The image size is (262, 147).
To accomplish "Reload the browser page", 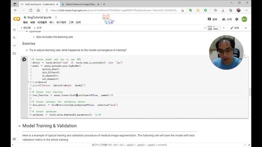I will tap(31, 10).
